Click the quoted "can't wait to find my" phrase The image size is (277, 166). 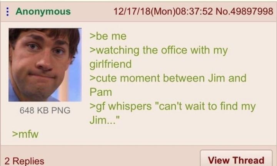pos(205,106)
